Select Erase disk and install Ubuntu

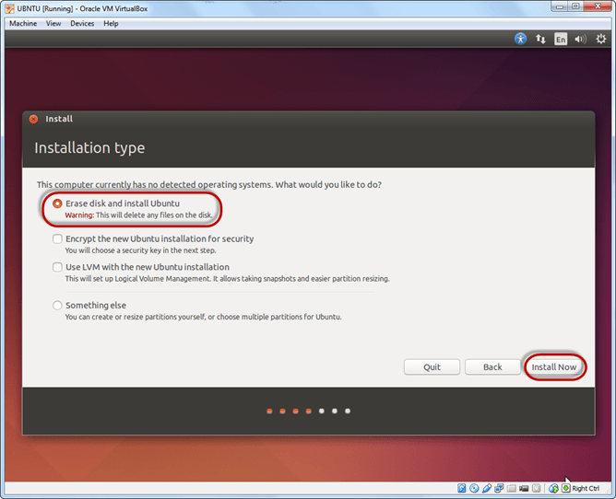pos(58,203)
